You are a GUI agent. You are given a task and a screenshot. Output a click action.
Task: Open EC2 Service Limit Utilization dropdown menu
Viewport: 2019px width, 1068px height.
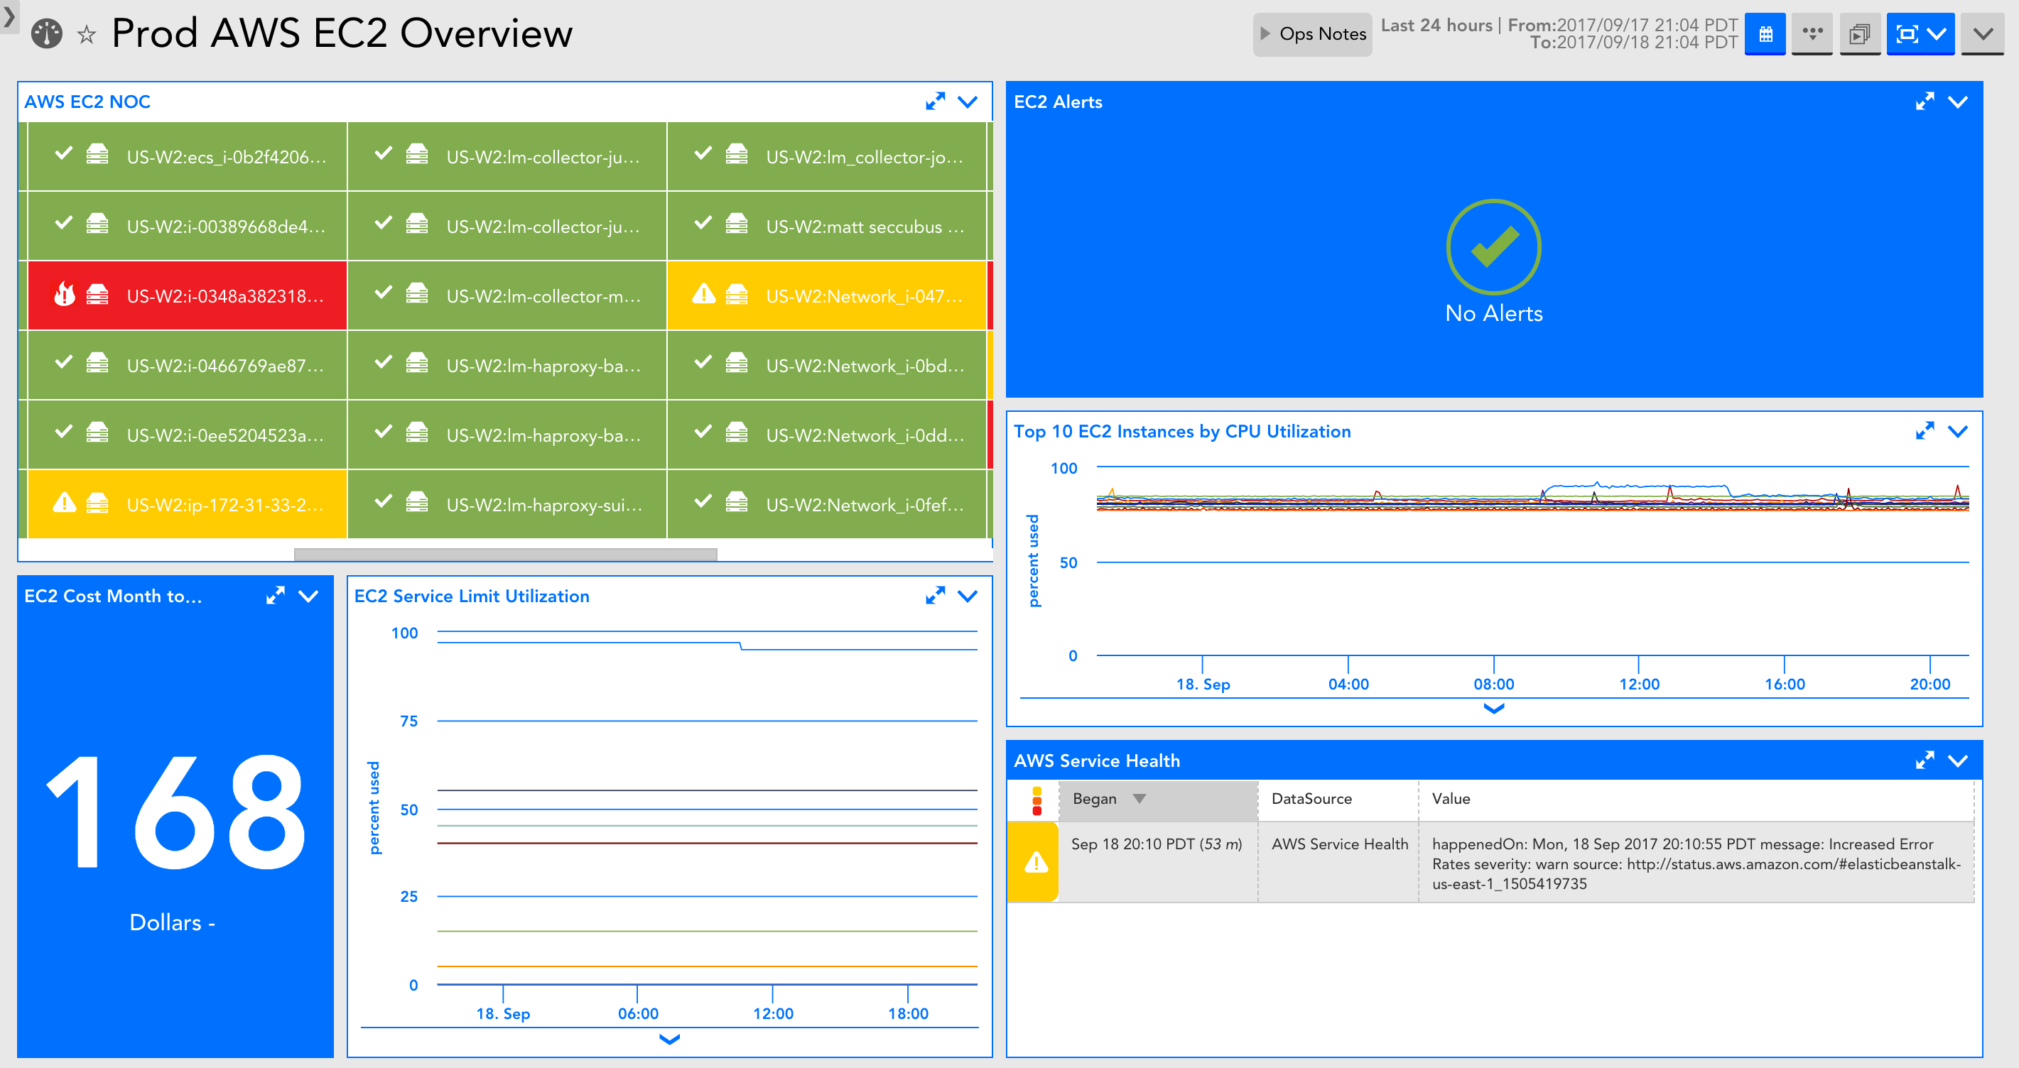click(968, 596)
